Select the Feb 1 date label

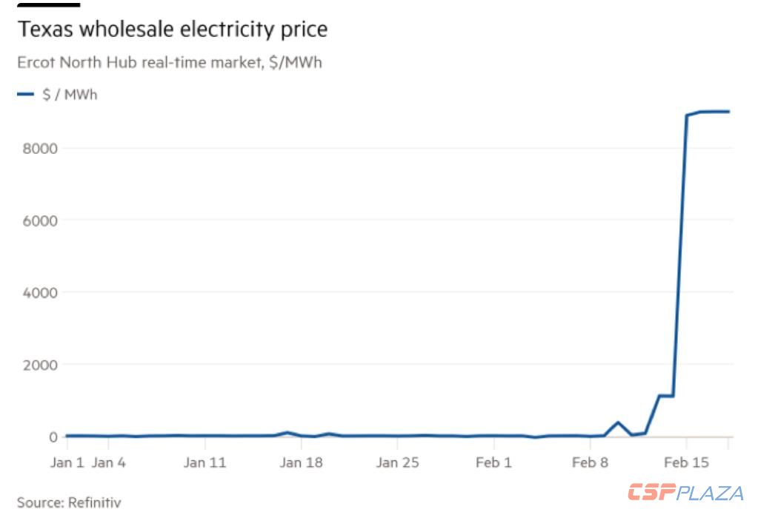493,462
